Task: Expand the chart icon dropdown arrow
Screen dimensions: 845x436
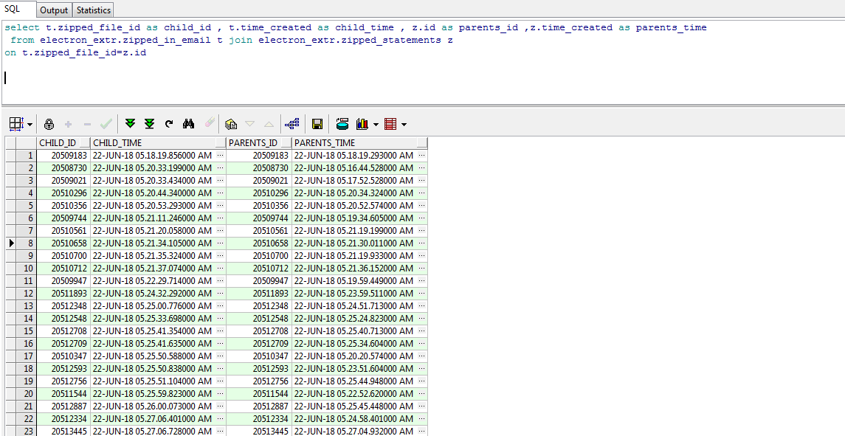Action: point(376,124)
